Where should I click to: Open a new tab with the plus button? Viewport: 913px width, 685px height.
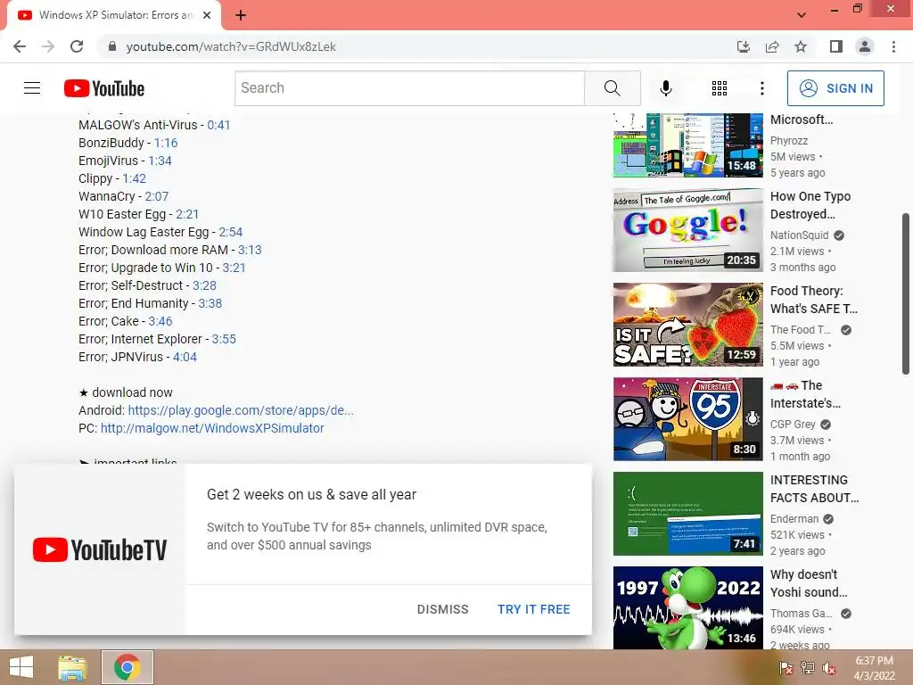tap(241, 15)
